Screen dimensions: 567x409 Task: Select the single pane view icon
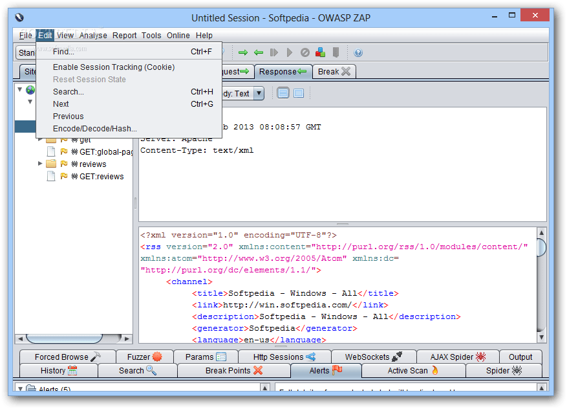point(299,93)
